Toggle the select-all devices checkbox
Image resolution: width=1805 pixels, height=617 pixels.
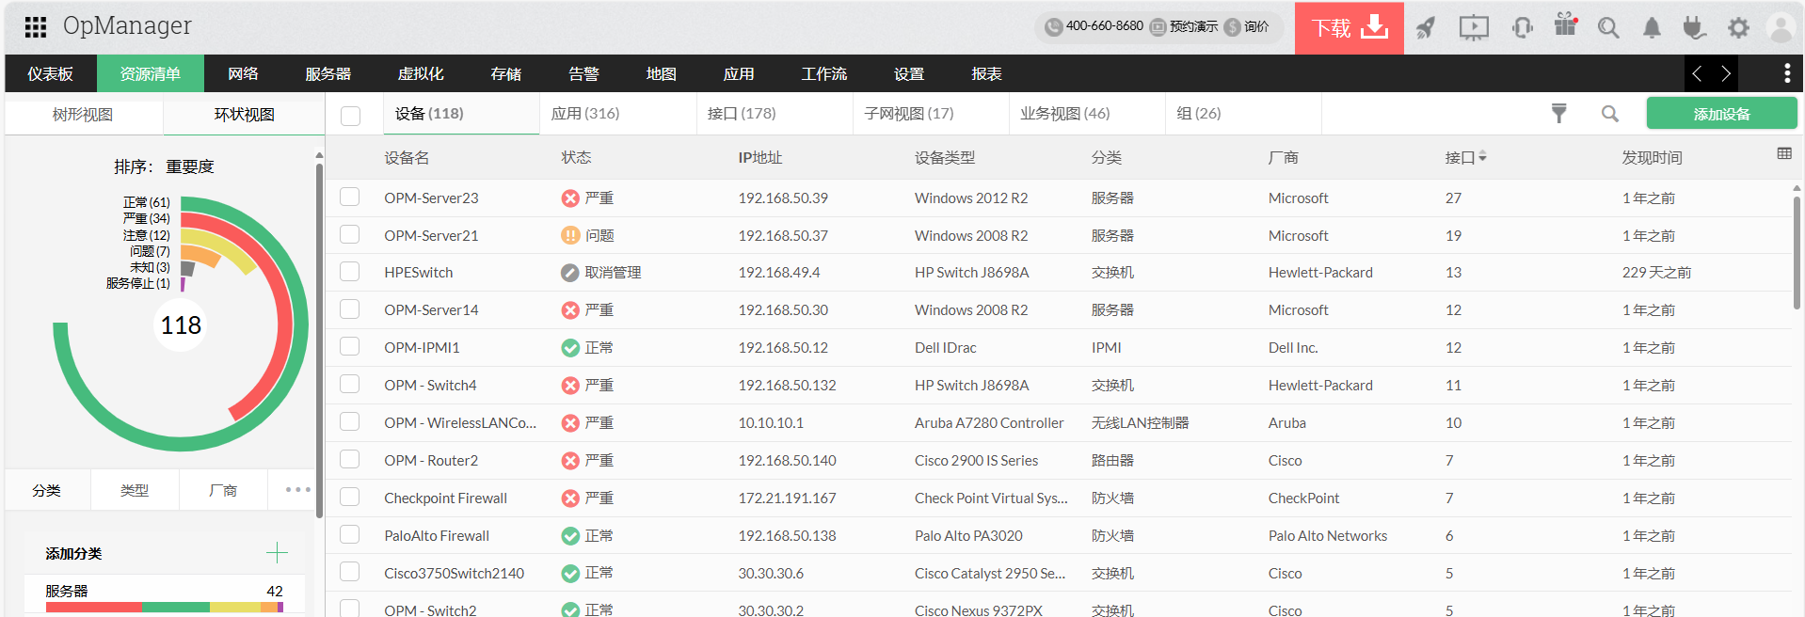pos(350,116)
